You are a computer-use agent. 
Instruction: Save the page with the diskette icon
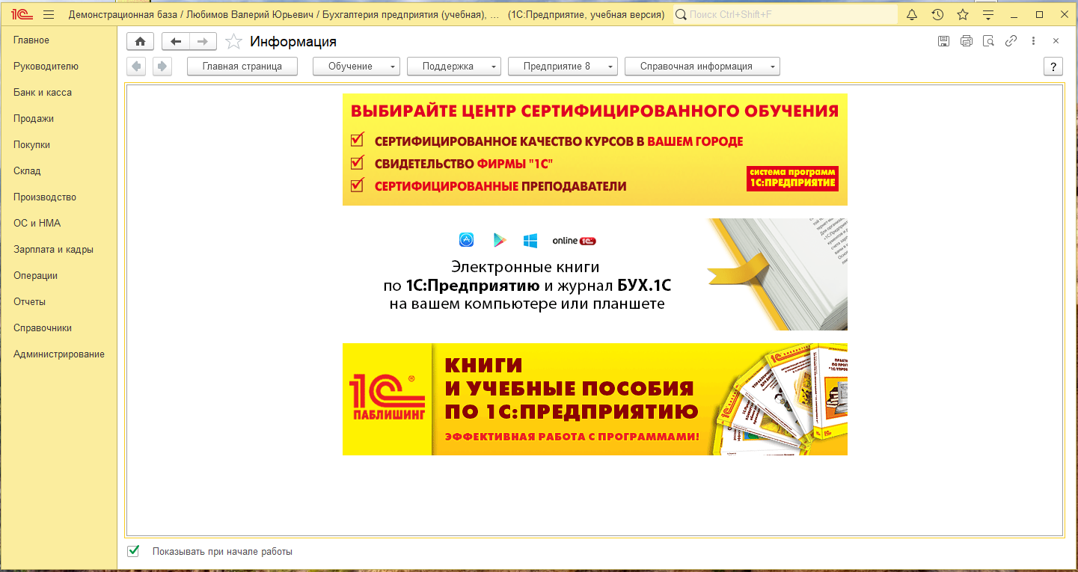coord(944,41)
